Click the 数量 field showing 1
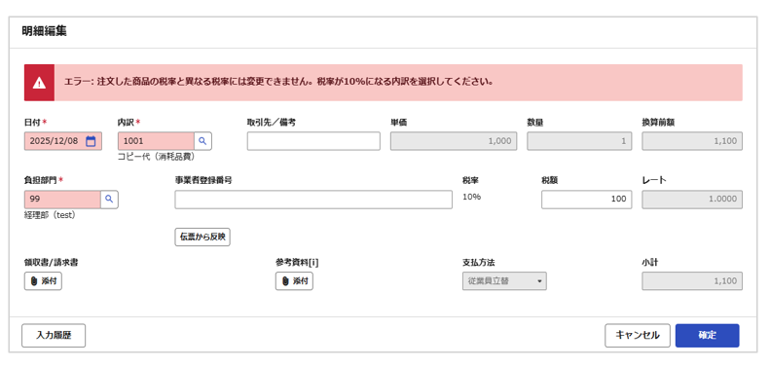770x367 pixels. (x=579, y=141)
